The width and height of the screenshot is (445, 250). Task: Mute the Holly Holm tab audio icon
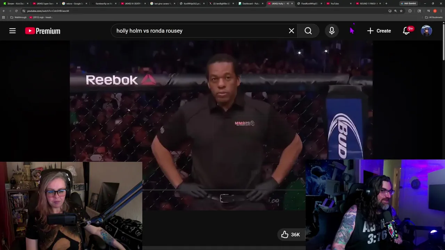point(288,3)
